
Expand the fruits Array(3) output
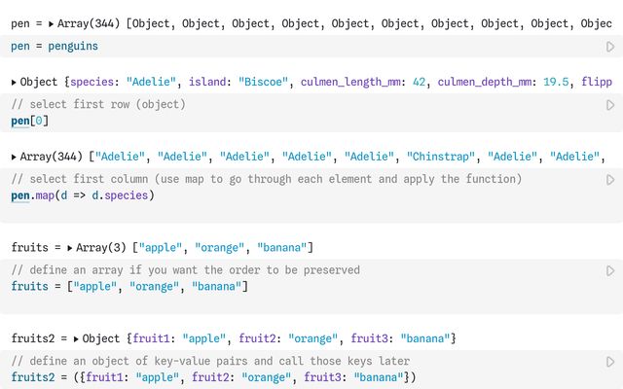pos(70,248)
